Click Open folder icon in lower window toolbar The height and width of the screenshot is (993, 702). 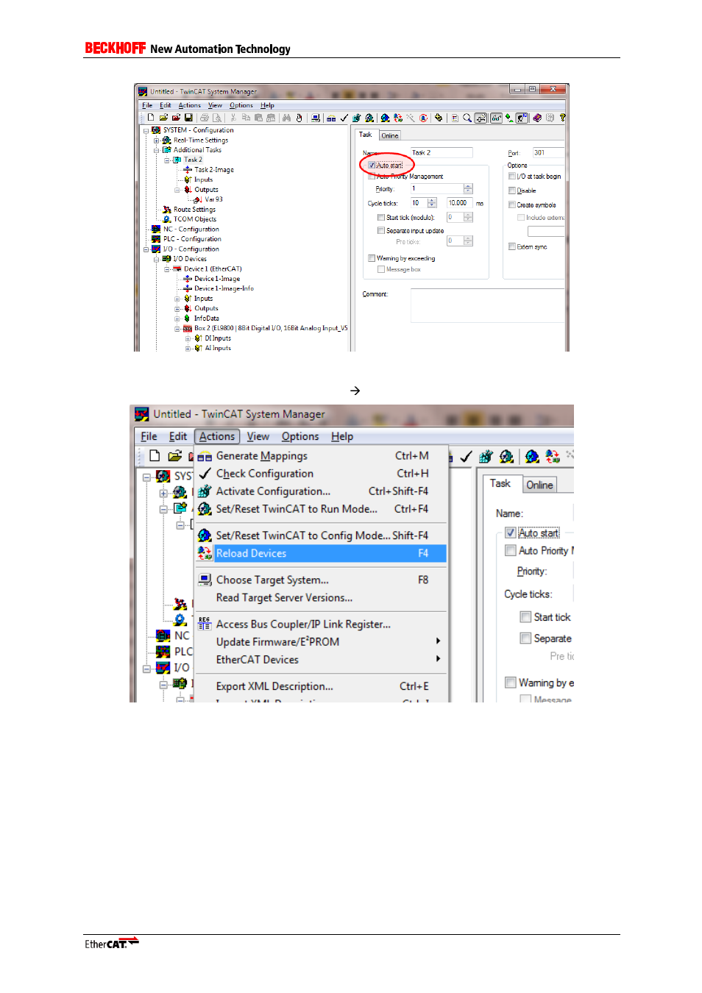click(174, 456)
